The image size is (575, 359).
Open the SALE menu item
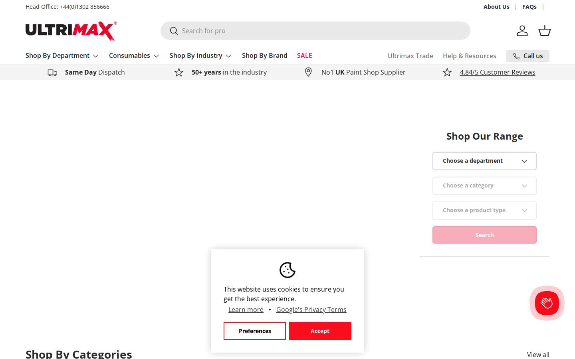pos(305,56)
